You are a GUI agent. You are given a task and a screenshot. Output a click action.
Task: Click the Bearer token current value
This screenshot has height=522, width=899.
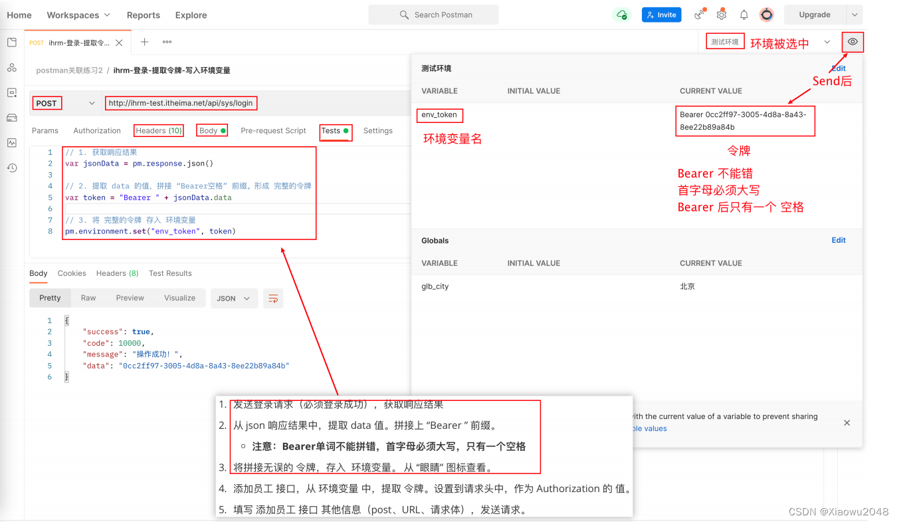743,120
